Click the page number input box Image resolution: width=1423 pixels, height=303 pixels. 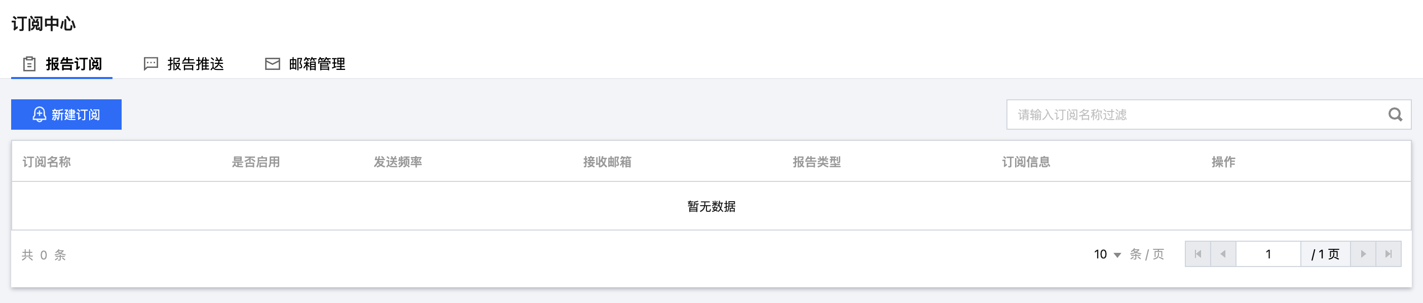pyautogui.click(x=1268, y=254)
